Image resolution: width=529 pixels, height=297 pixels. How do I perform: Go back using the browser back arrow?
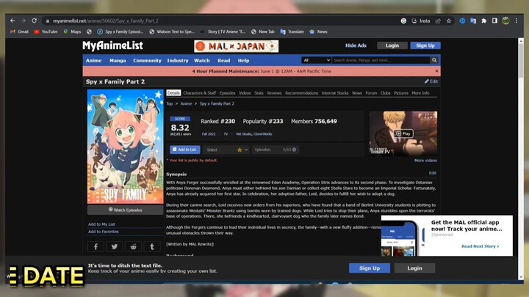[12, 21]
